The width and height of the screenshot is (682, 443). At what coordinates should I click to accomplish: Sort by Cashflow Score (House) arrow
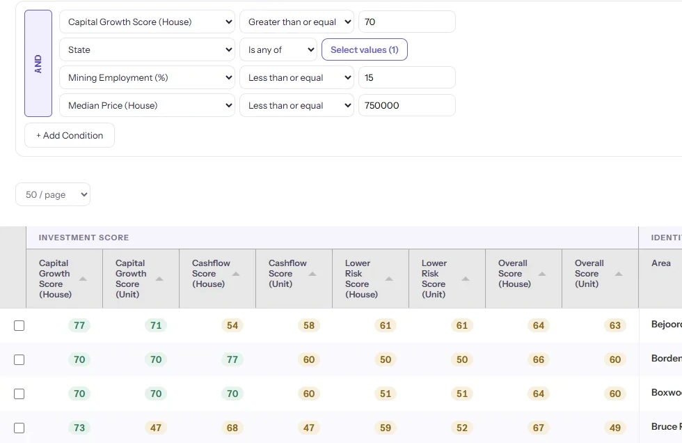tap(236, 274)
